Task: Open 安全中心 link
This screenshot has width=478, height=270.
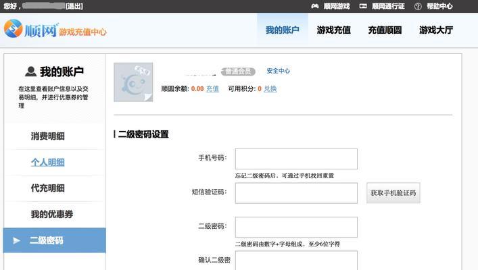Action: pos(279,71)
